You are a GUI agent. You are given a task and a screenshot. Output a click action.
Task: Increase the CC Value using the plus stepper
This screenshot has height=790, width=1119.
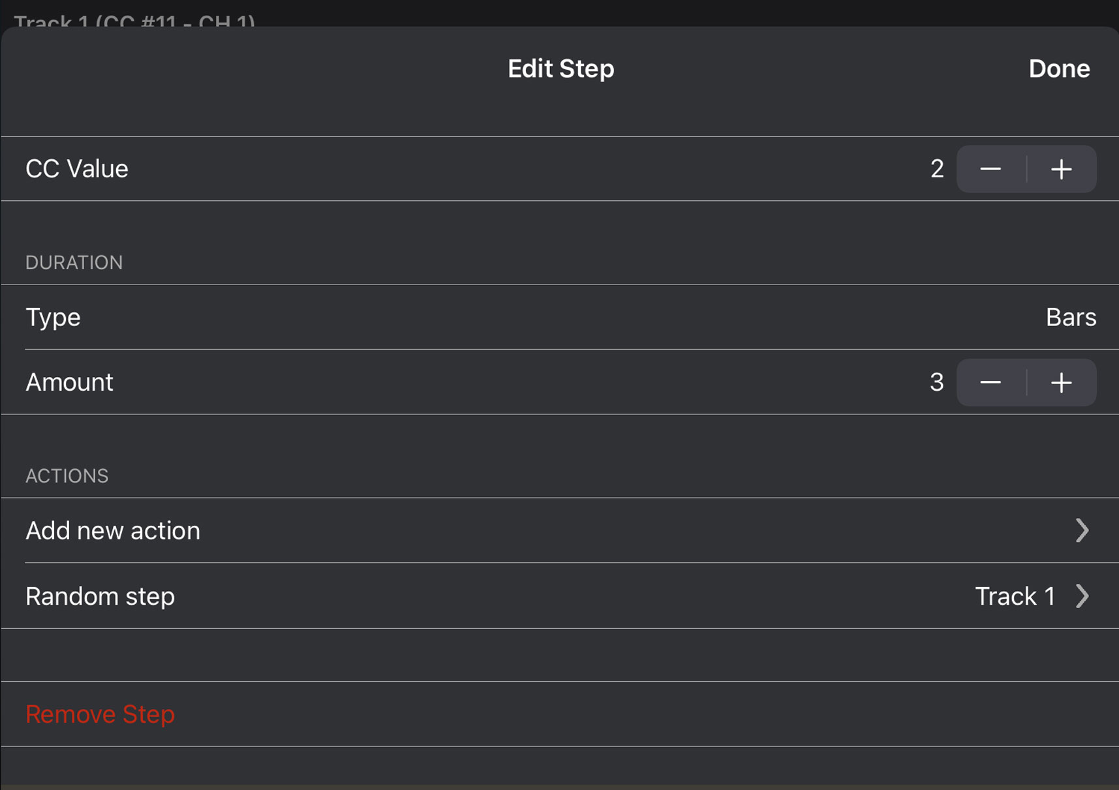click(1062, 169)
